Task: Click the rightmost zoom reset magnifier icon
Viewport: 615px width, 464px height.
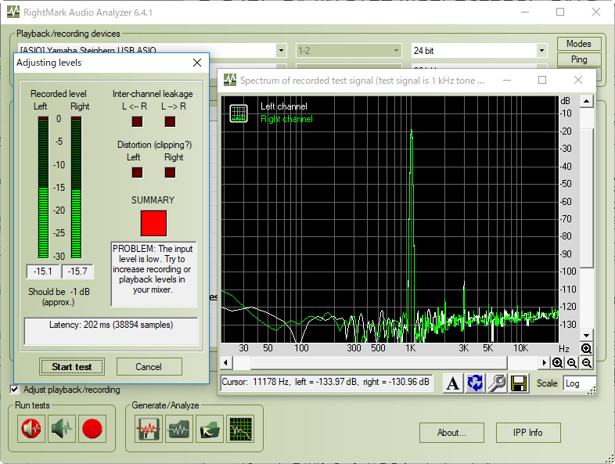Action: [x=586, y=363]
